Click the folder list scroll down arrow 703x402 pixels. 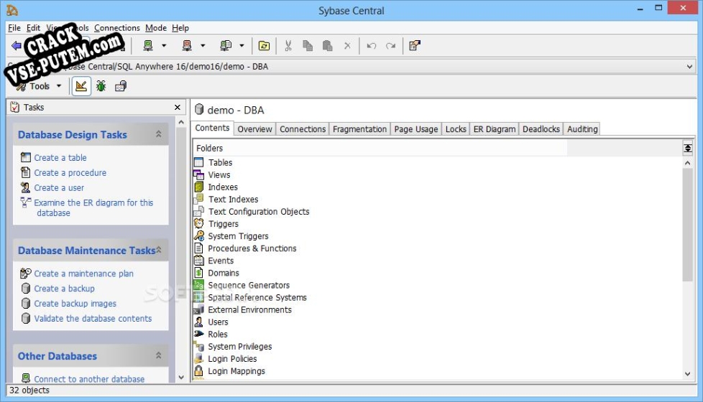click(688, 374)
